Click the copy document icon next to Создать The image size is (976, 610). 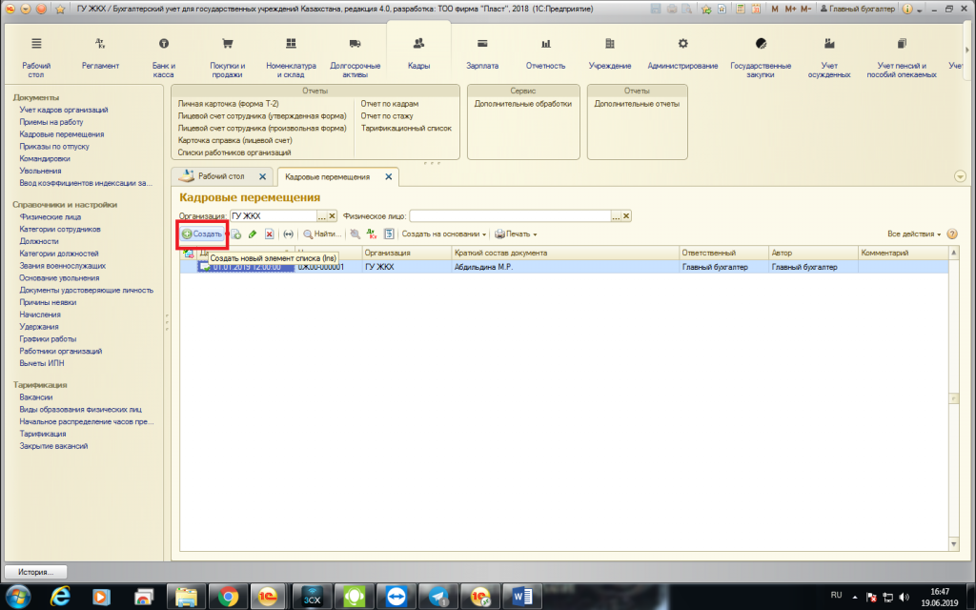pos(234,234)
